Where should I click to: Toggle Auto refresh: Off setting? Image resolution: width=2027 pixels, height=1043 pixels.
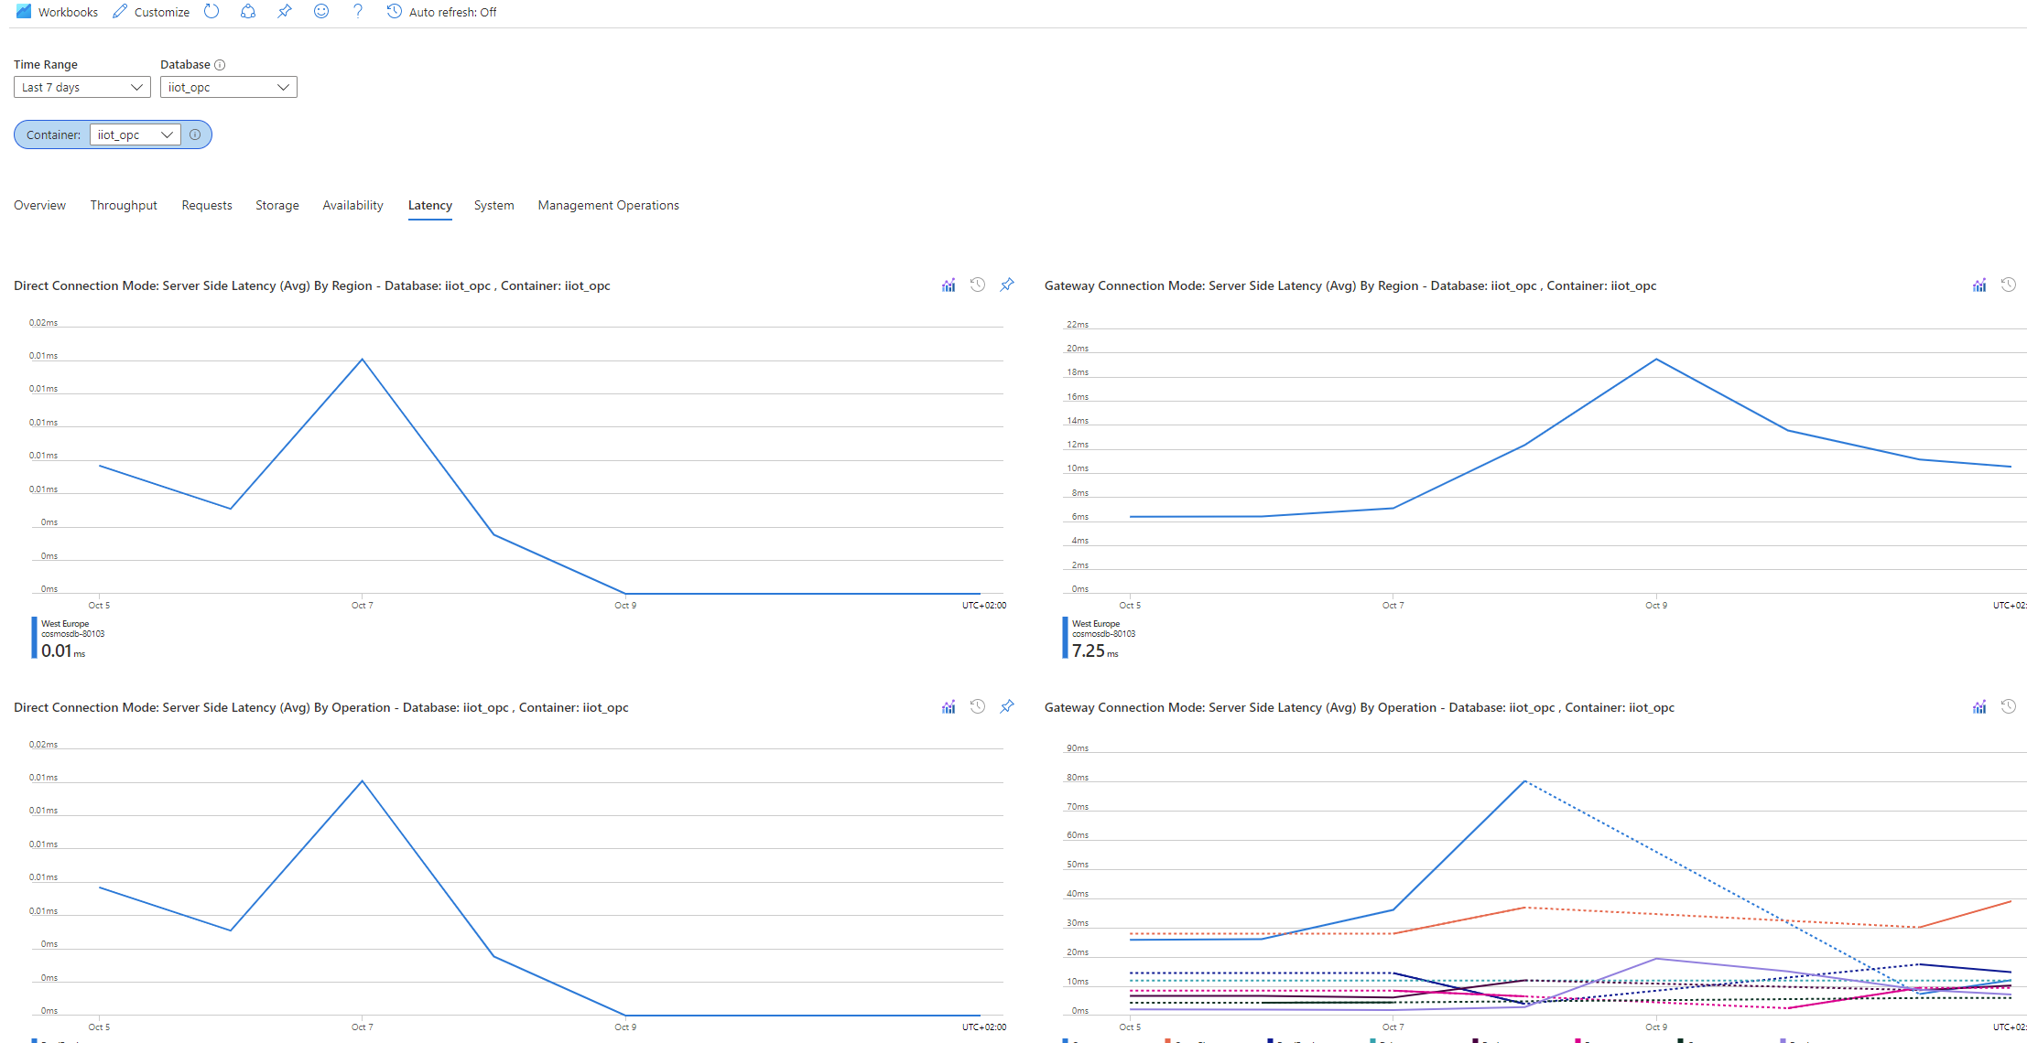click(442, 12)
